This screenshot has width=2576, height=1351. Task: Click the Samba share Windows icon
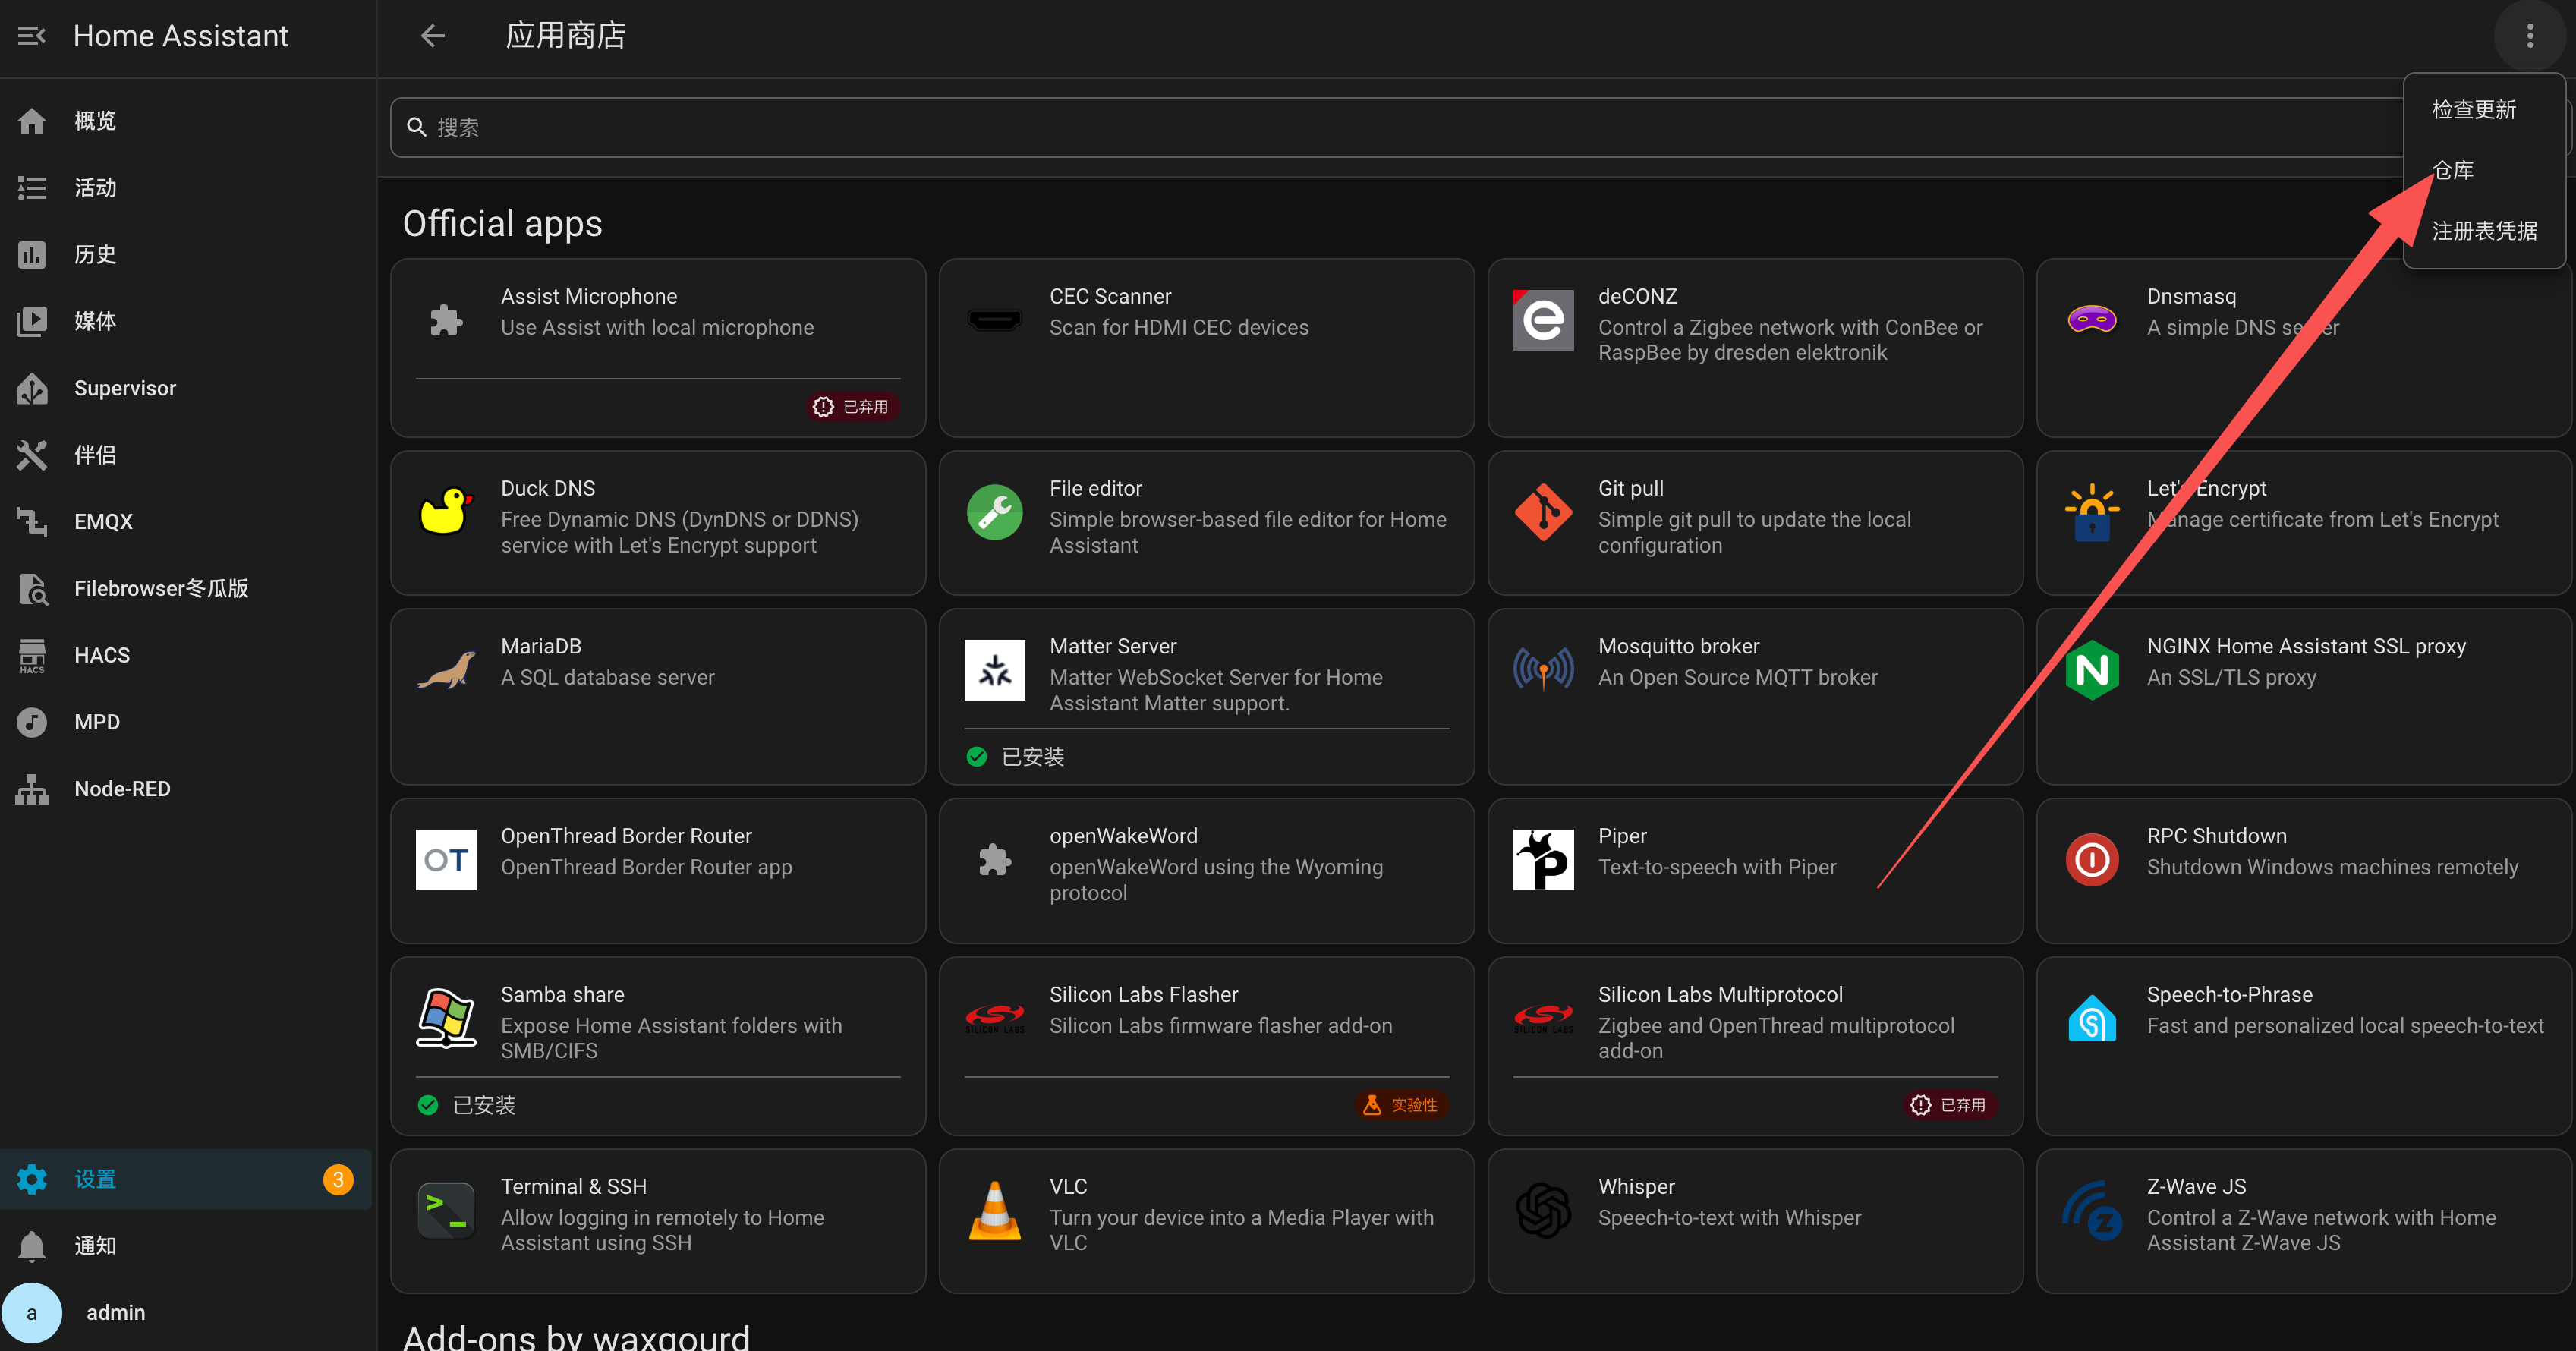pyautogui.click(x=446, y=1018)
